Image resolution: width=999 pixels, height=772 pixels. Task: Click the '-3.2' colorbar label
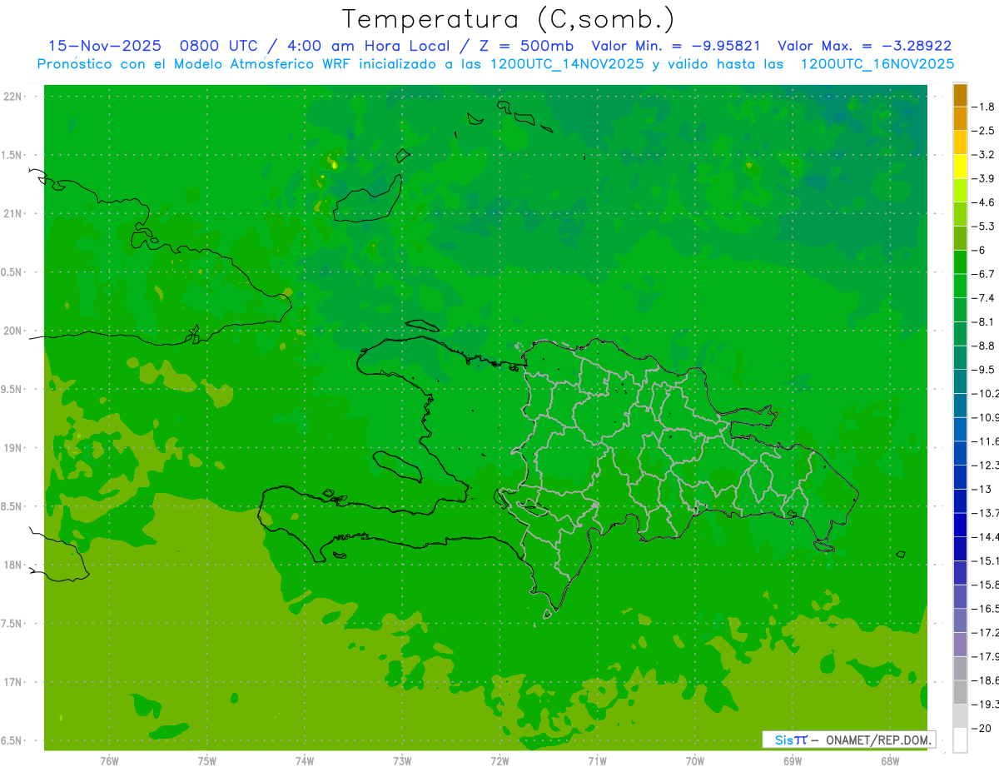(x=983, y=154)
